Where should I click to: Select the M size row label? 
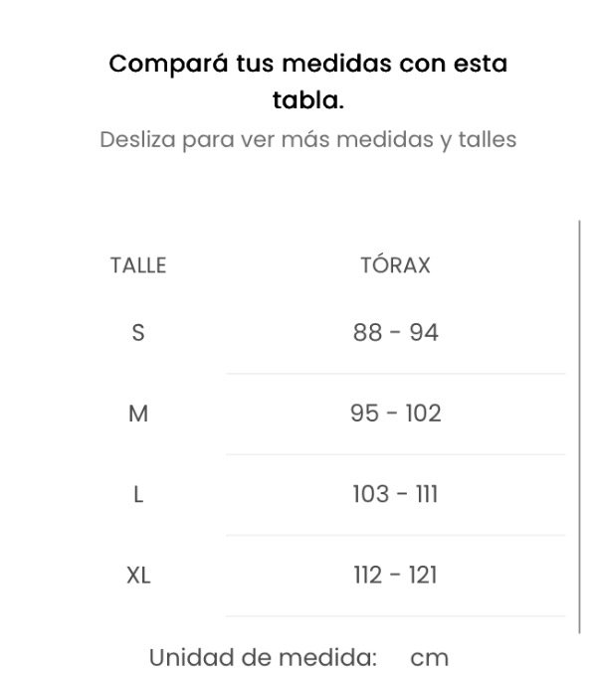(138, 414)
